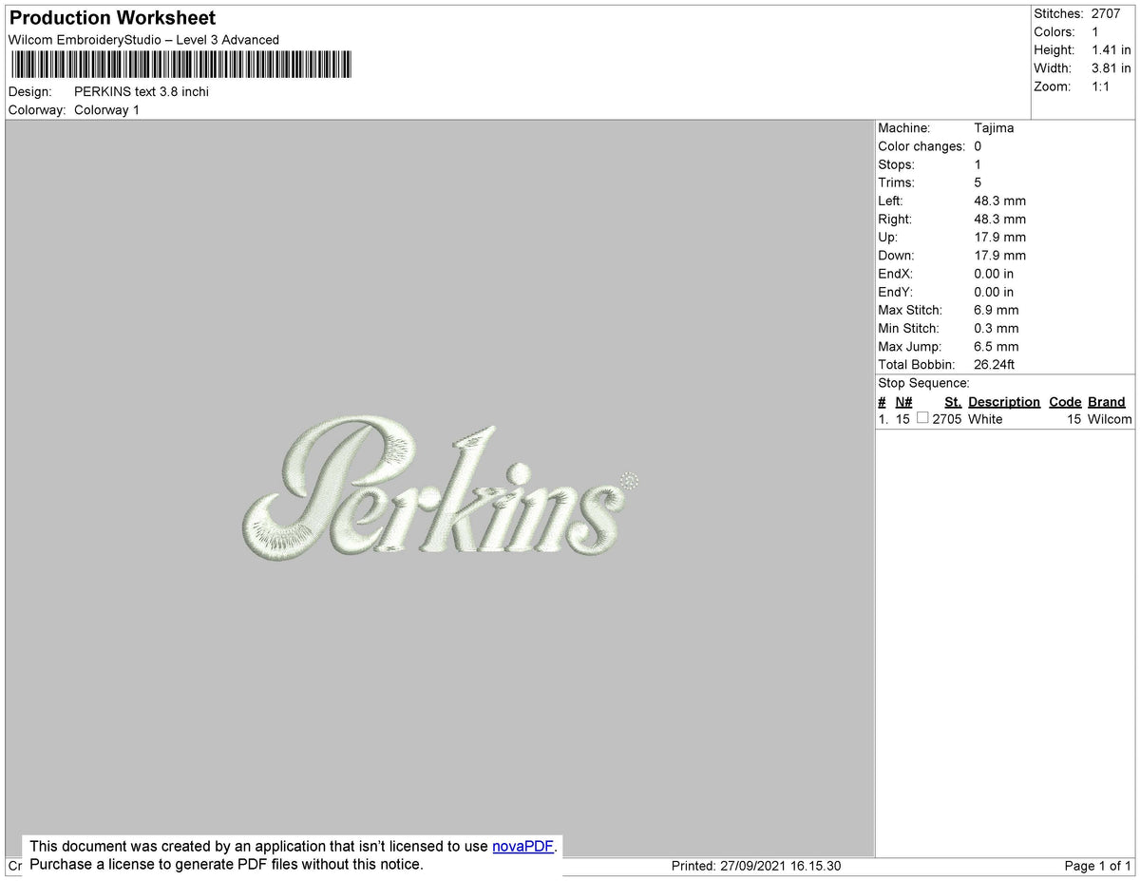Select the Zoom value 1:1
This screenshot has height=881, width=1140.
point(1101,86)
